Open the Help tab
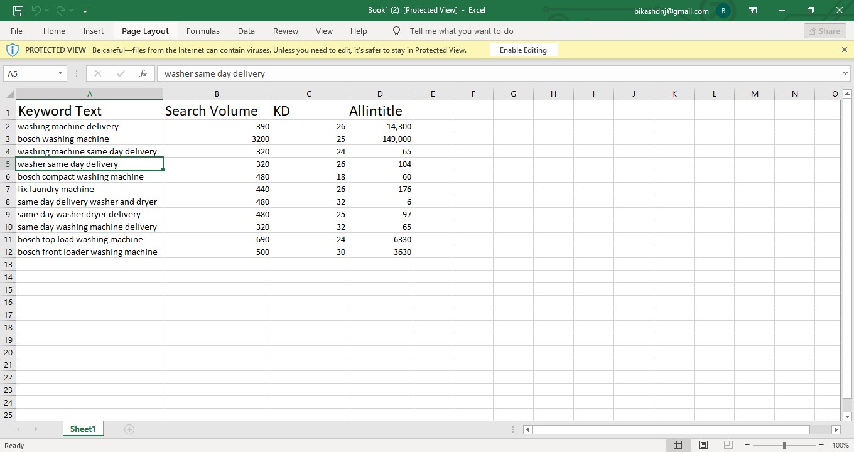Screen dimensions: 854x452 click(x=359, y=31)
